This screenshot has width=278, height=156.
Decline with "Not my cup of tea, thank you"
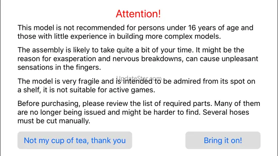click(74, 140)
